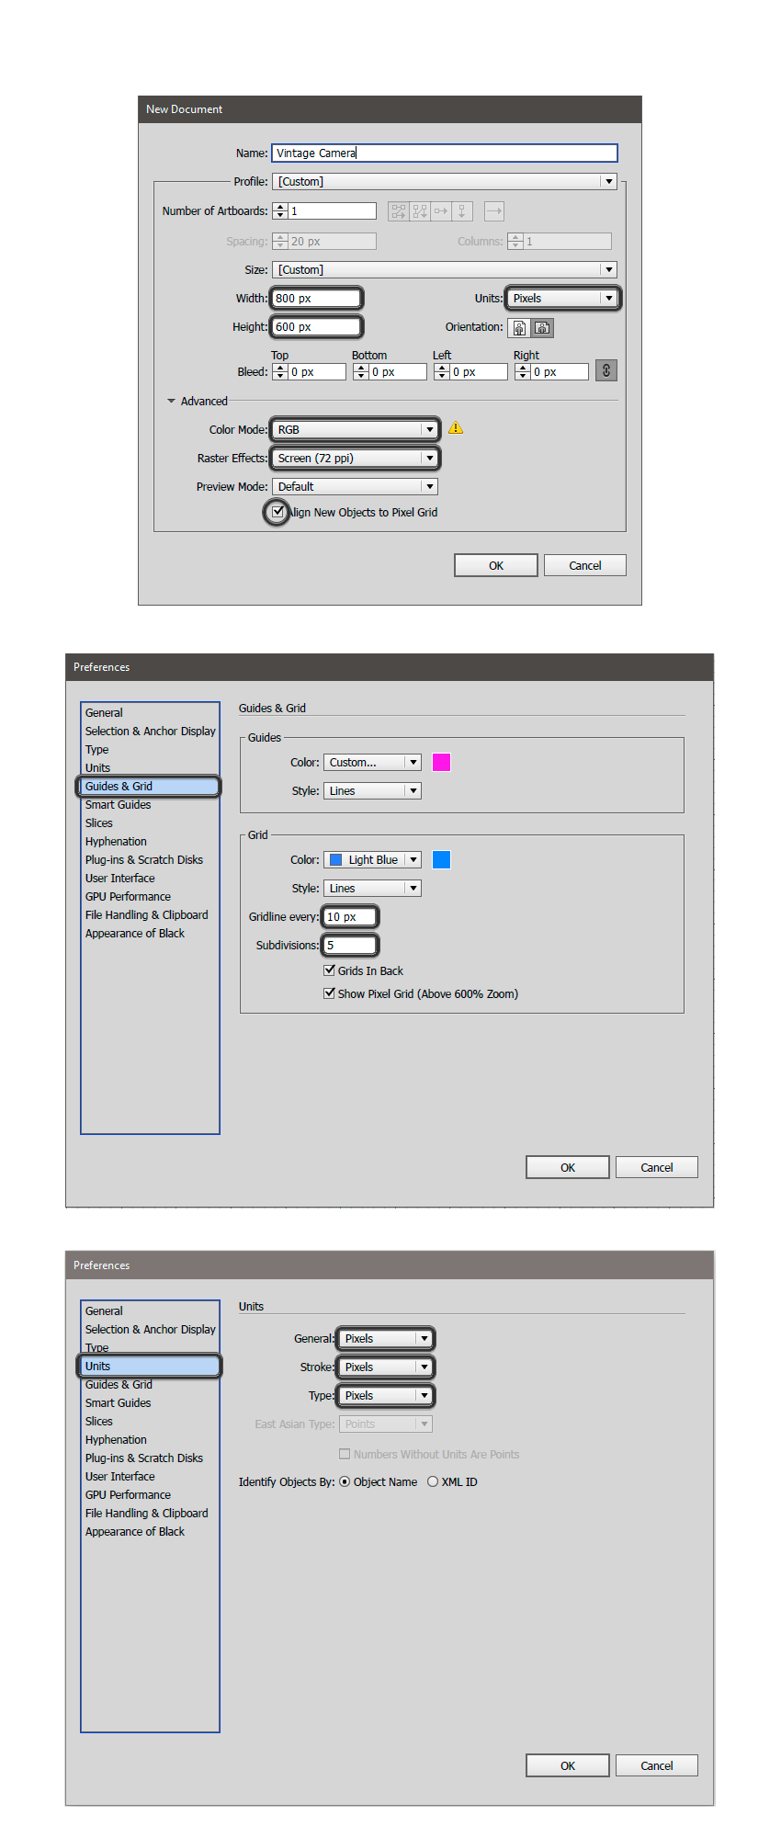The width and height of the screenshot is (781, 1838).
Task: Open Type units dropdown
Action: coord(385,1395)
